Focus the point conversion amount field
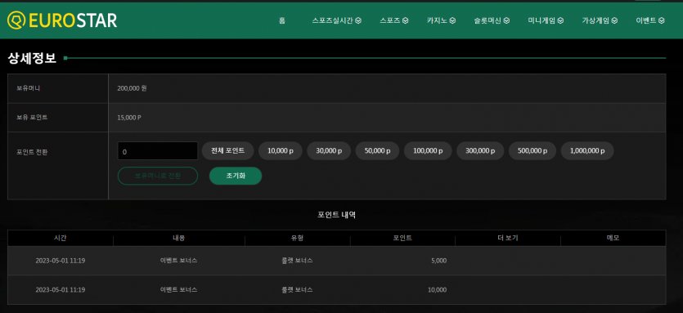Image resolution: width=683 pixels, height=313 pixels. point(158,151)
